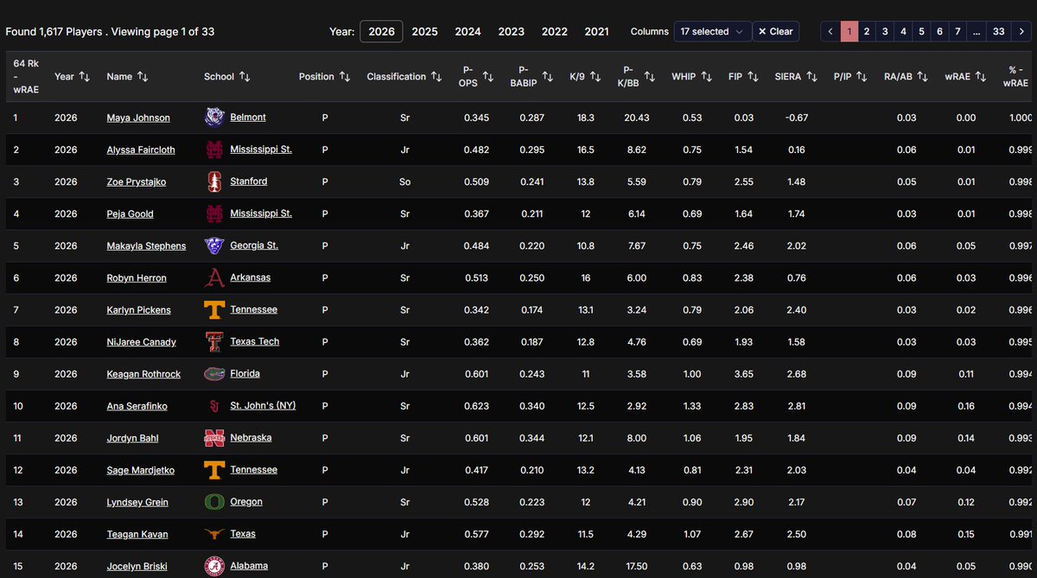Sort by P-BABIP column arrows
Screen dimensions: 1037x578
[x=546, y=76]
